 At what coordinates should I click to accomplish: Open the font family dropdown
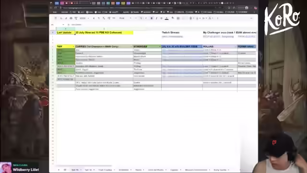125,18
